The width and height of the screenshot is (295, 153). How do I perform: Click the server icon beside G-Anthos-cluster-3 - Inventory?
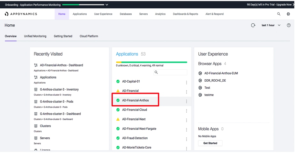pos(36,90)
